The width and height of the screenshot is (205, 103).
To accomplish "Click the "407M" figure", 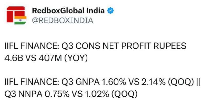I will tap(50, 58).
